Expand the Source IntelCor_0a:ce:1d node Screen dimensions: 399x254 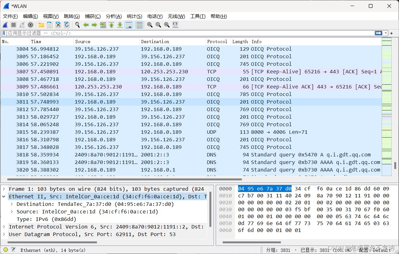pos(12,212)
